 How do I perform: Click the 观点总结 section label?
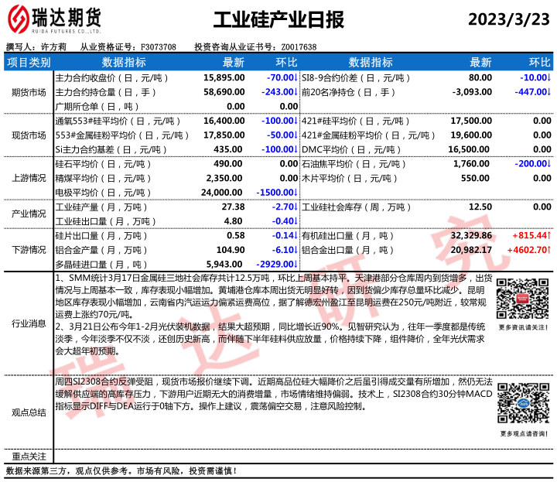pos(28,412)
